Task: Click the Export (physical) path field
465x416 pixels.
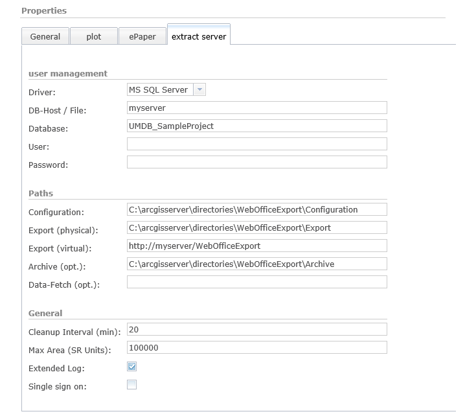Action: point(256,227)
